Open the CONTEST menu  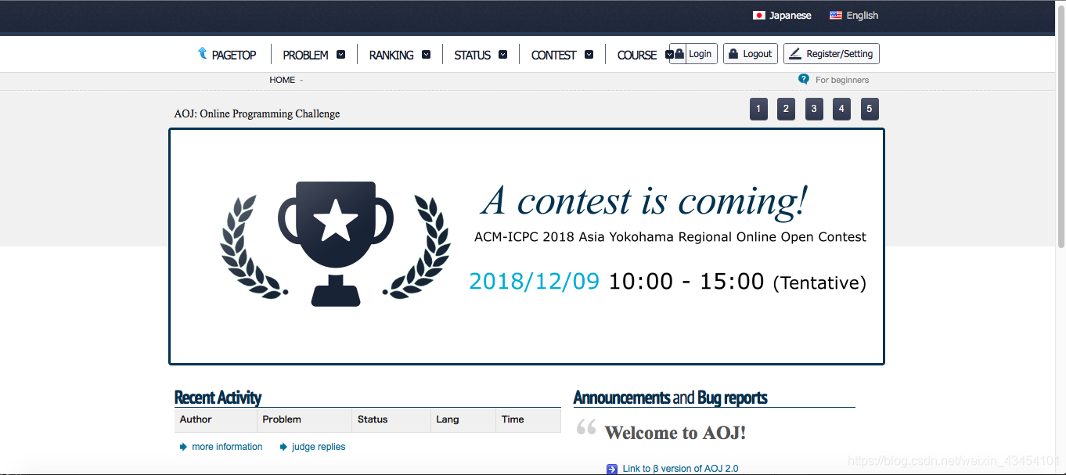pyautogui.click(x=553, y=55)
